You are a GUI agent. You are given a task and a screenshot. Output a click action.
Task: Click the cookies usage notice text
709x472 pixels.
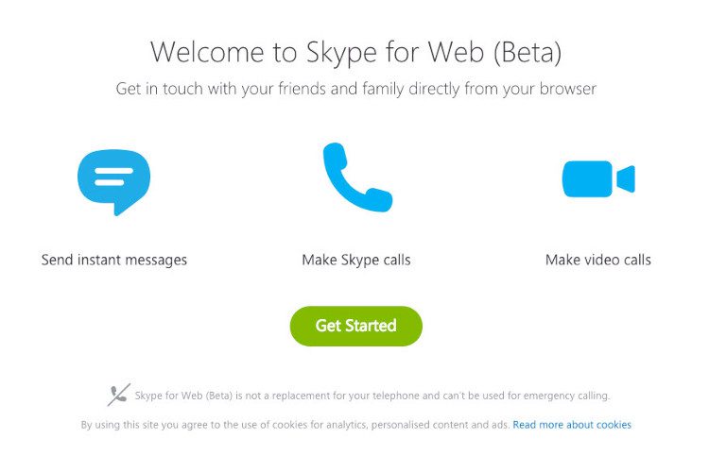[x=295, y=425]
